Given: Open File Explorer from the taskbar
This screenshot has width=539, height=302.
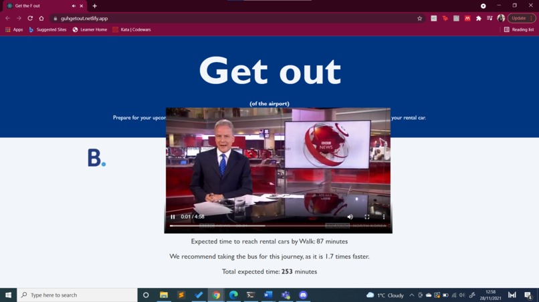Looking at the screenshot, I should (164, 295).
